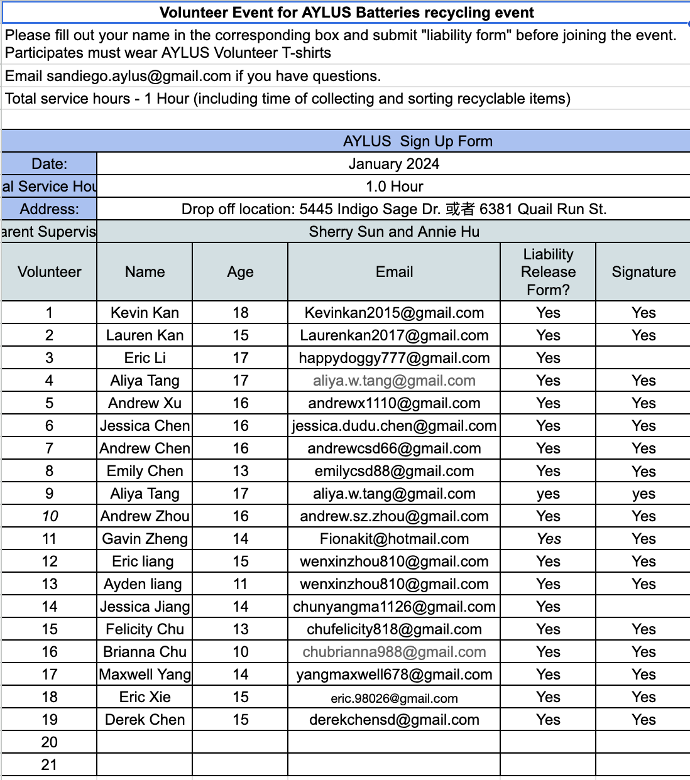Open the chubrianna988@gmail.com email link
This screenshot has width=690, height=780.
click(394, 652)
